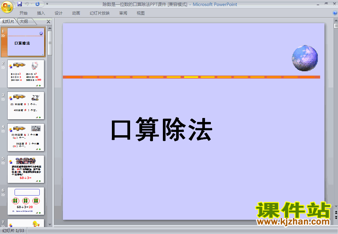The image size is (338, 234).
Task: Select slide 7 thumbnail at list bottom
Action: point(25,223)
